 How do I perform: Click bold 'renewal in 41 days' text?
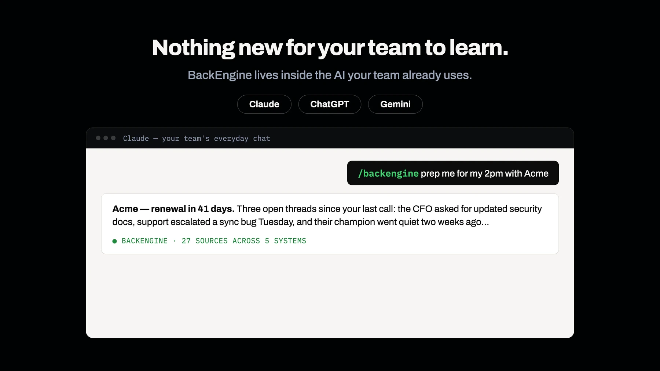pos(192,209)
